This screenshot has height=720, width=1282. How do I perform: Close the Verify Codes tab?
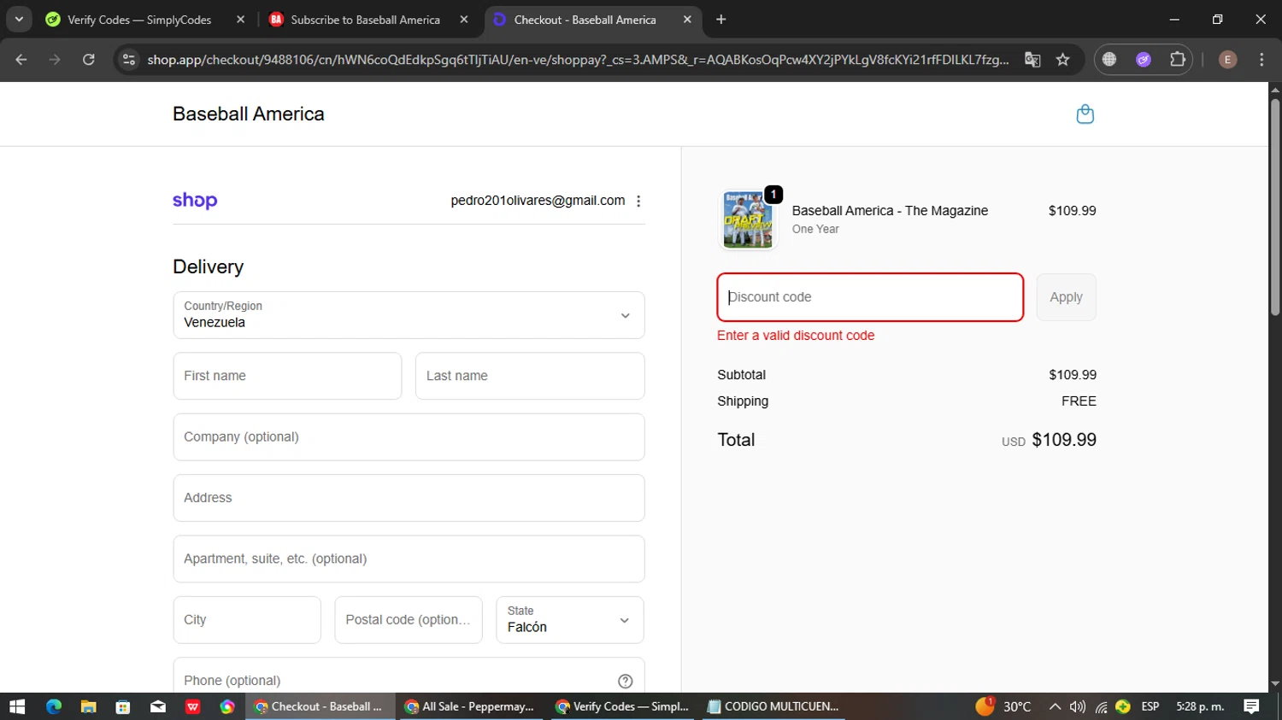click(240, 20)
